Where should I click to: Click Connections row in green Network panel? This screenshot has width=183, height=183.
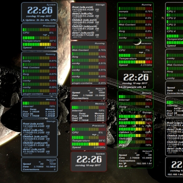(x=135, y=161)
